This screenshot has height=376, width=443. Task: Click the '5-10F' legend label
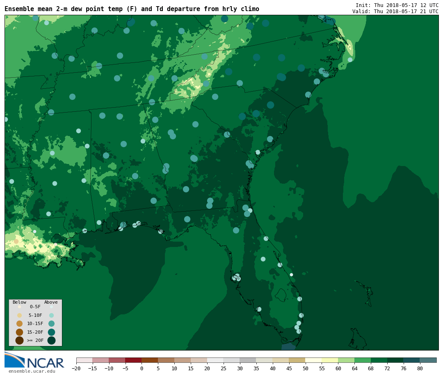tap(35, 315)
